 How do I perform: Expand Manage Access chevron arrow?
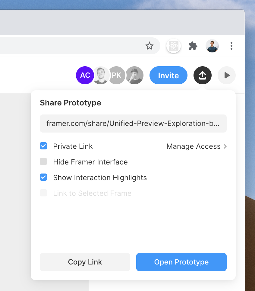pos(225,146)
